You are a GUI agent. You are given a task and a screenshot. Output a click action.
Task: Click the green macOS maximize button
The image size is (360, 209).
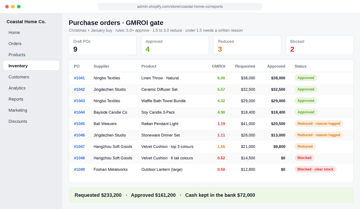[x=19, y=7]
